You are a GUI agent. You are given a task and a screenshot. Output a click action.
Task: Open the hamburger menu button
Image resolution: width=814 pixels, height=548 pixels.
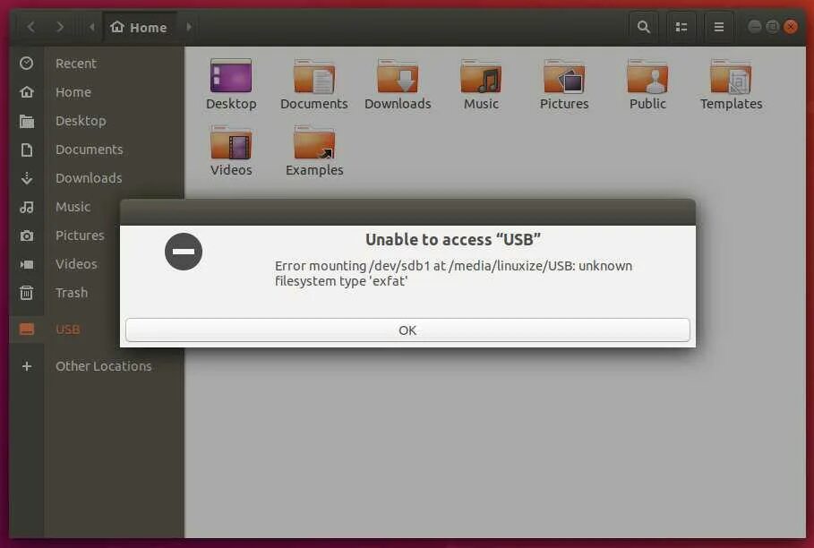[x=719, y=27]
